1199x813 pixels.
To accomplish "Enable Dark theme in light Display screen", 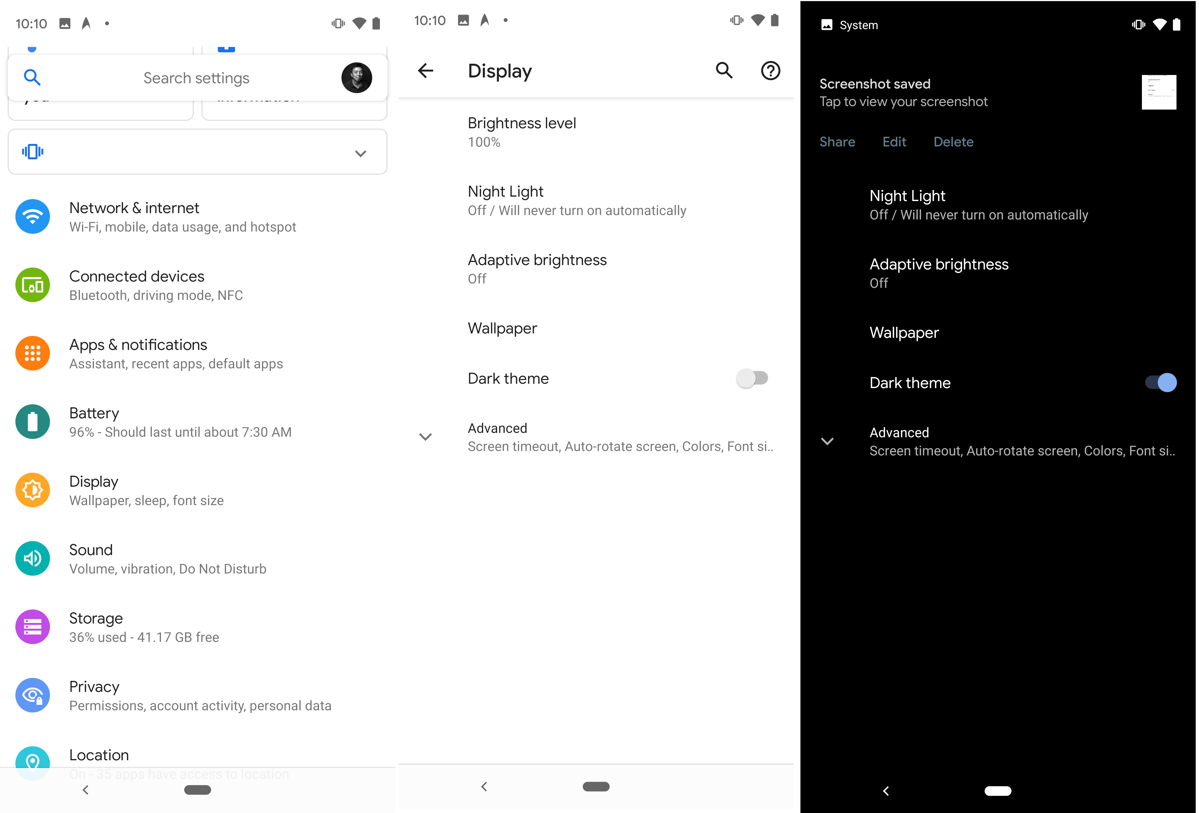I will pos(752,378).
